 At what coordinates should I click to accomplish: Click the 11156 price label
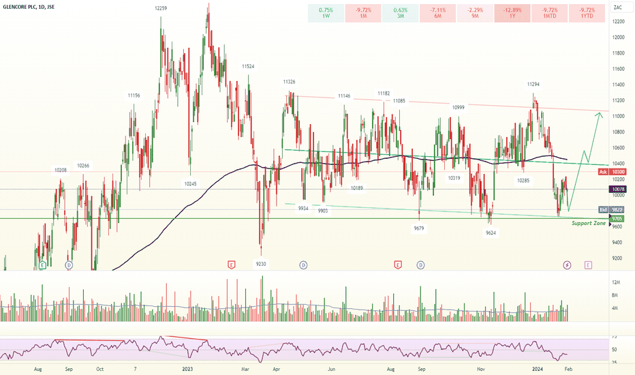pos(134,95)
